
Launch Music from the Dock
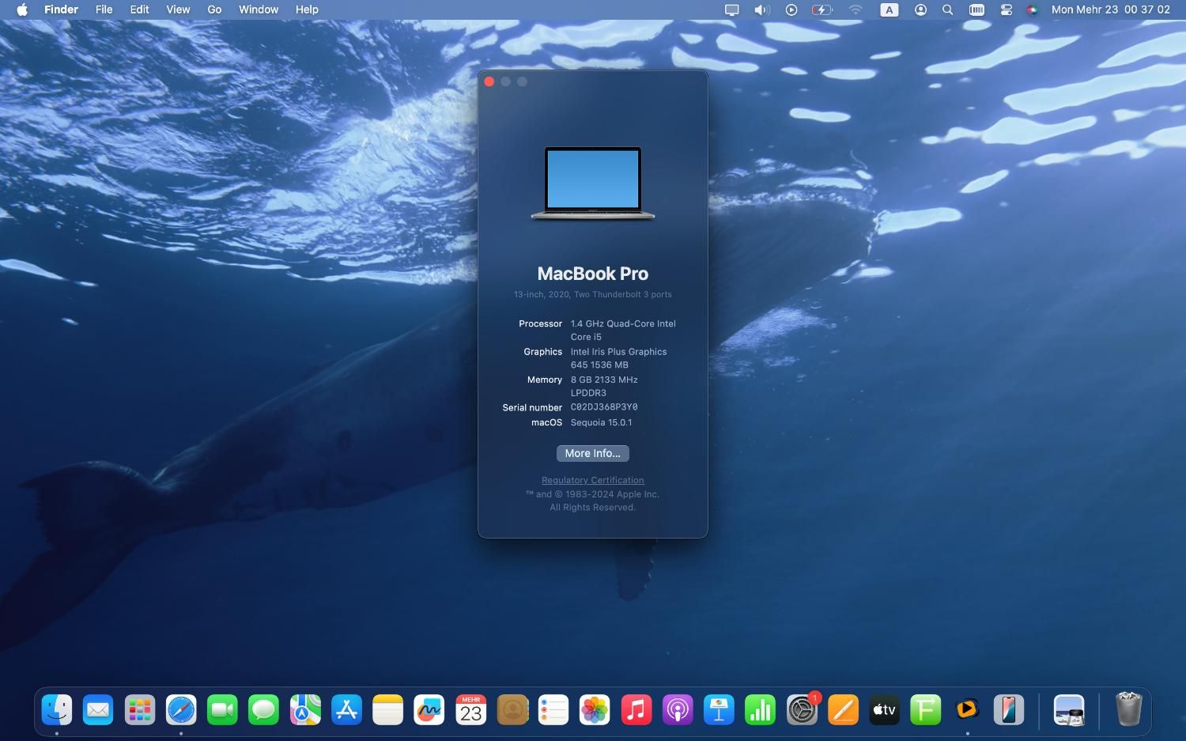pyautogui.click(x=636, y=709)
